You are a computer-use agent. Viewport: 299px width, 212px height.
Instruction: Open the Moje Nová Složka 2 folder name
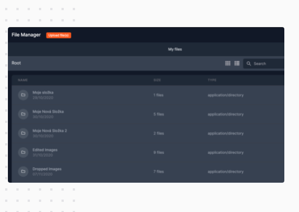point(50,131)
